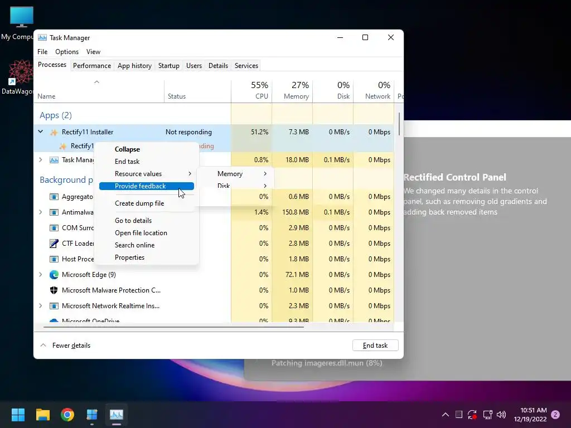571x428 pixels.
Task: Click the Antimalware process icon
Action: point(54,212)
